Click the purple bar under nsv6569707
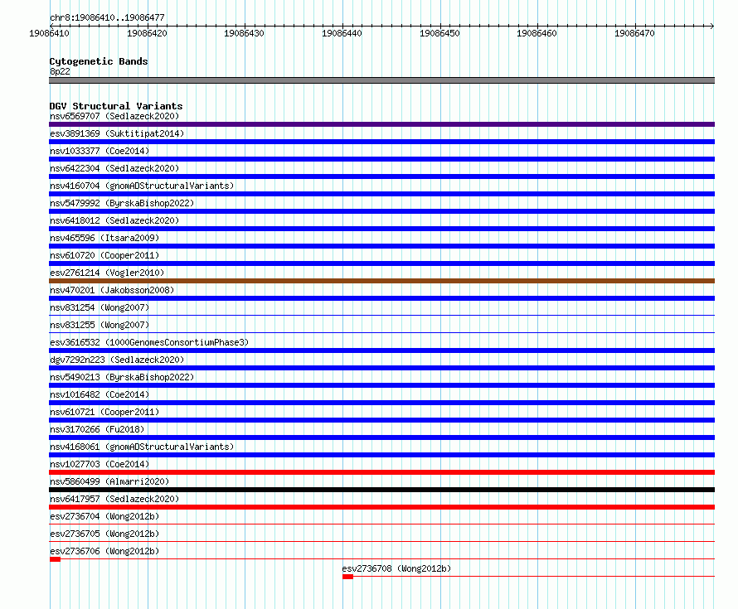 381,124
